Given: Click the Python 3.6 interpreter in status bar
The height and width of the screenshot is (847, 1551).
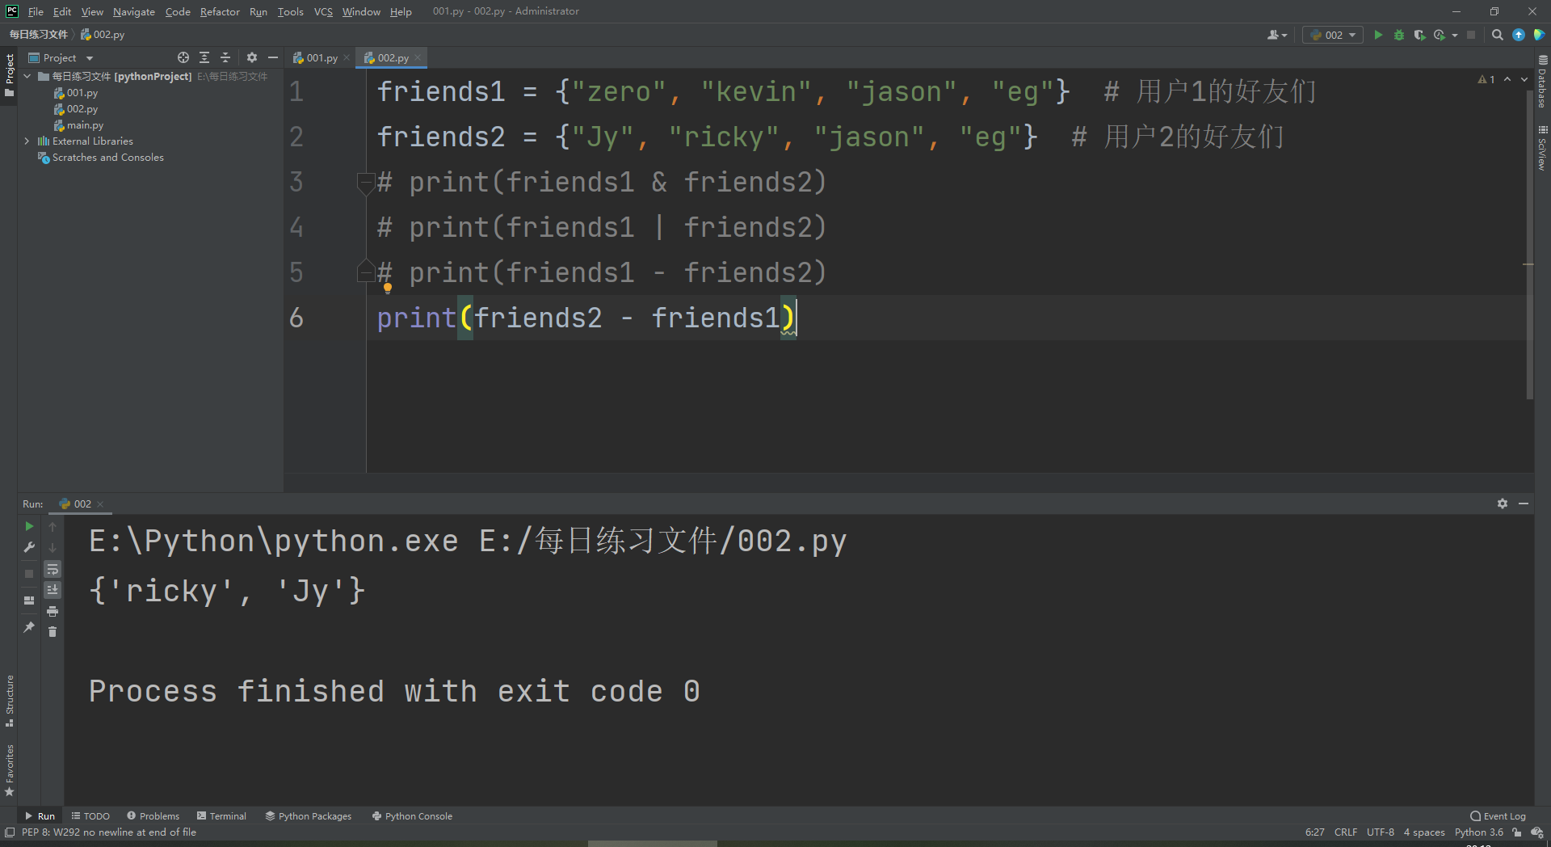Looking at the screenshot, I should 1479,832.
